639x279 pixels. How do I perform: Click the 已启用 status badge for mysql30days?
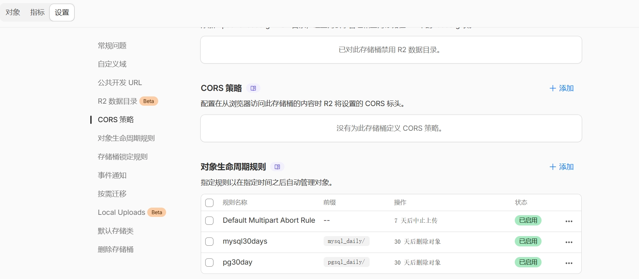(528, 242)
